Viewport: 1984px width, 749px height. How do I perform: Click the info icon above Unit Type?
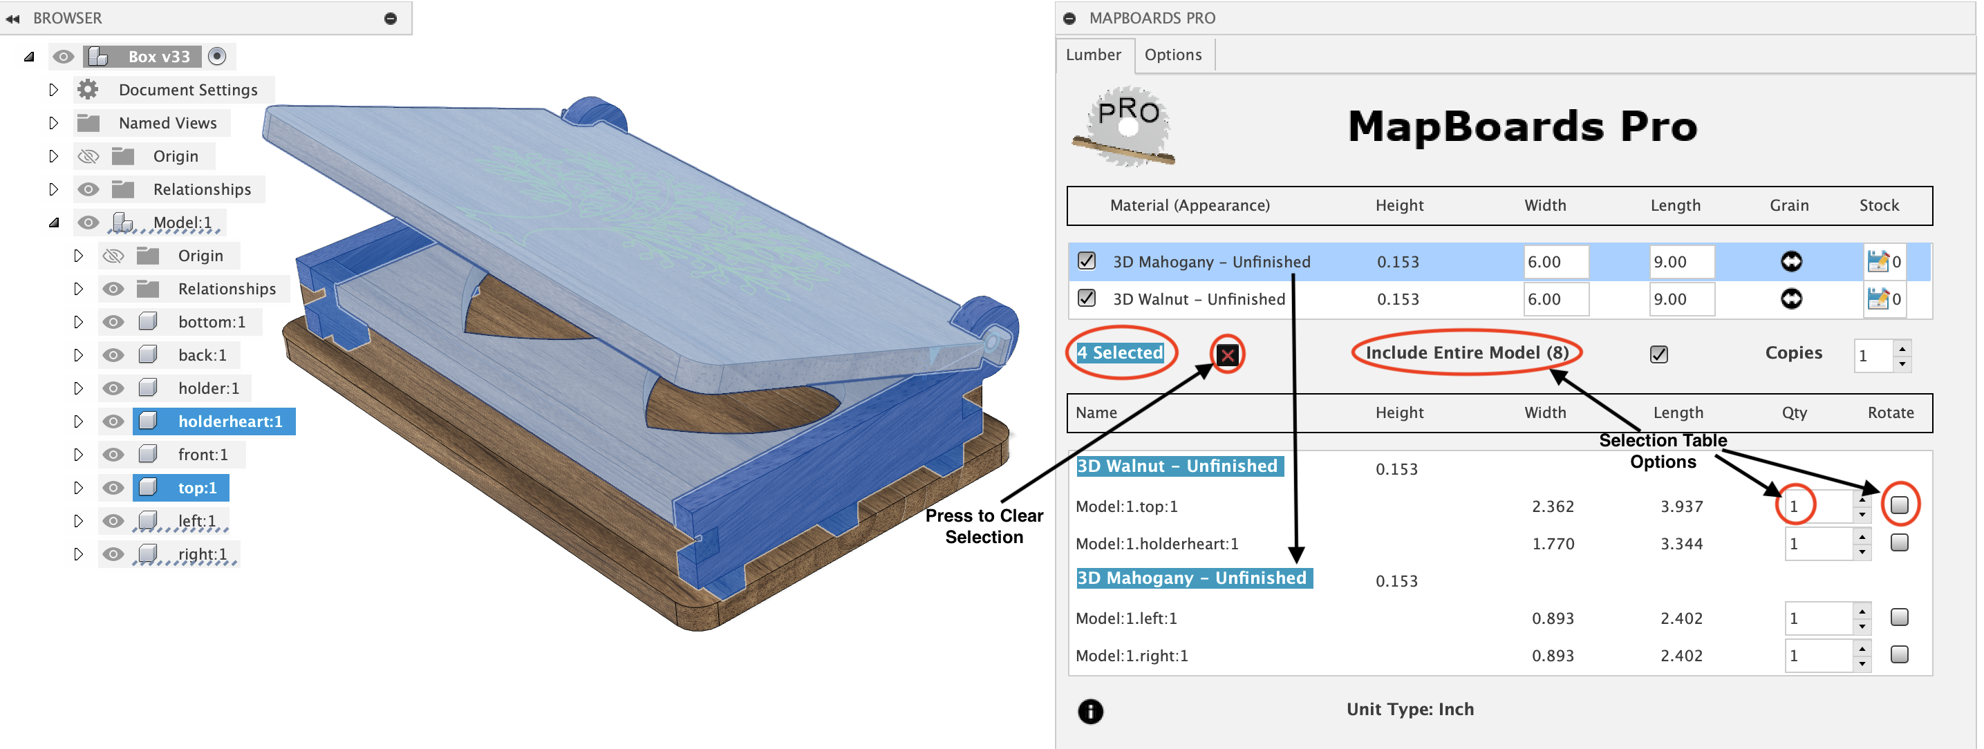[x=1089, y=711]
